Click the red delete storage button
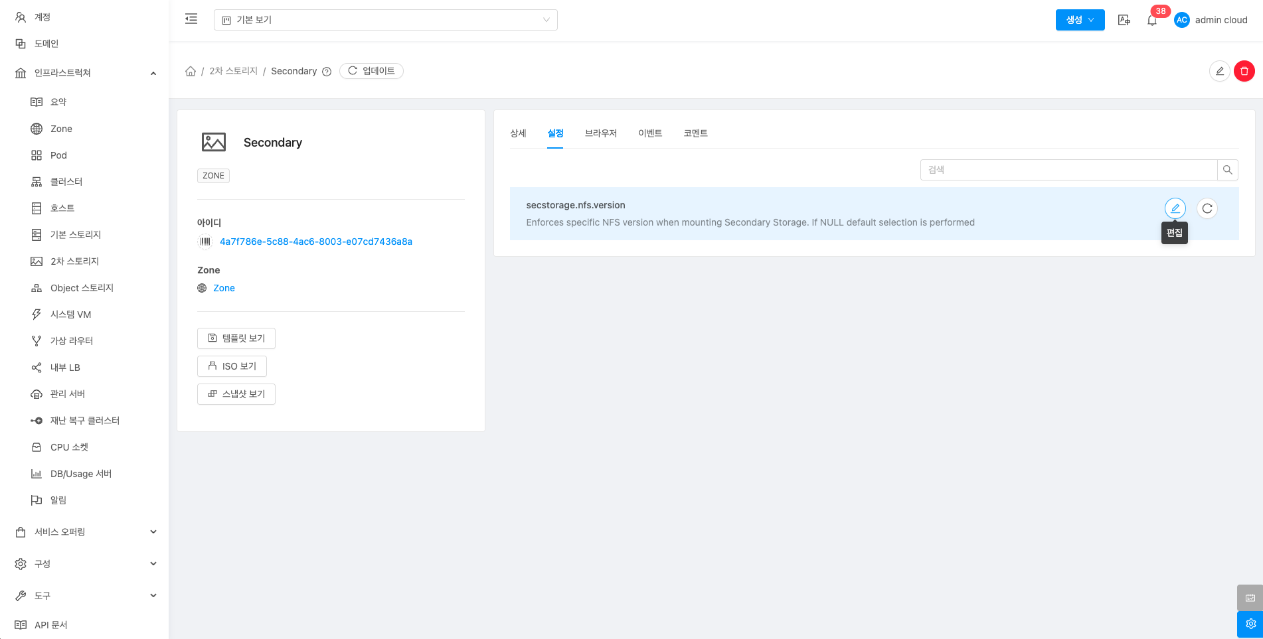Screen dimensions: 1263x639 coord(1244,71)
